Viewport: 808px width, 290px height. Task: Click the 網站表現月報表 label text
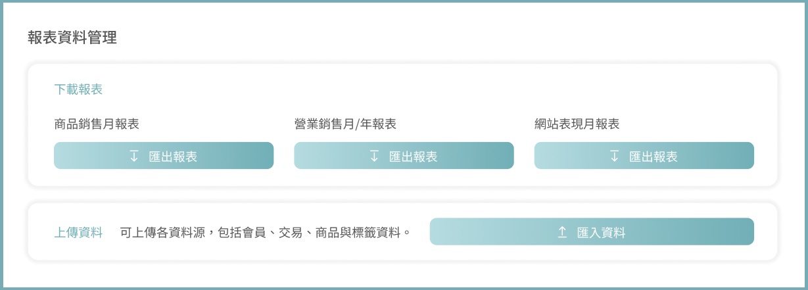[577, 124]
